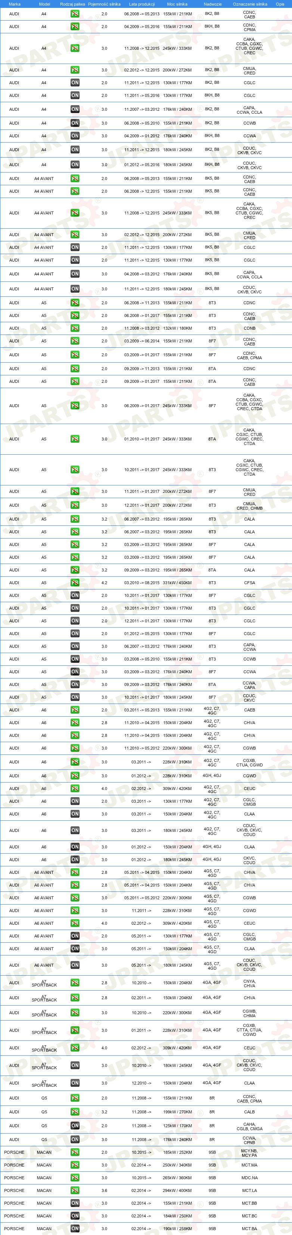Select the CAHA, CGLB, CMGA engine code cell
Viewport: 292px width, 1235px height.
point(249,1126)
